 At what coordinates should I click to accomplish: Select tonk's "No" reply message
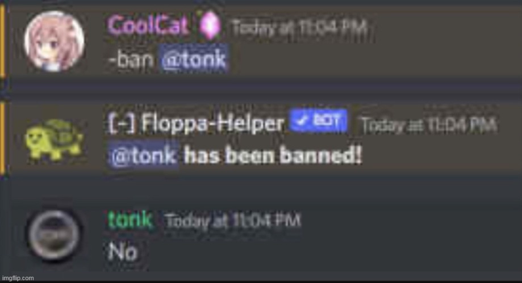click(123, 252)
